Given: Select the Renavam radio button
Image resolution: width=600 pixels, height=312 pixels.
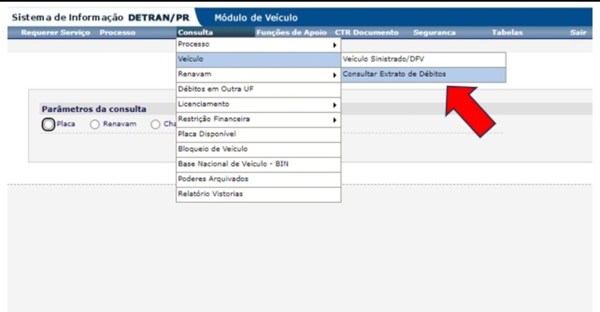Looking at the screenshot, I should (x=94, y=124).
